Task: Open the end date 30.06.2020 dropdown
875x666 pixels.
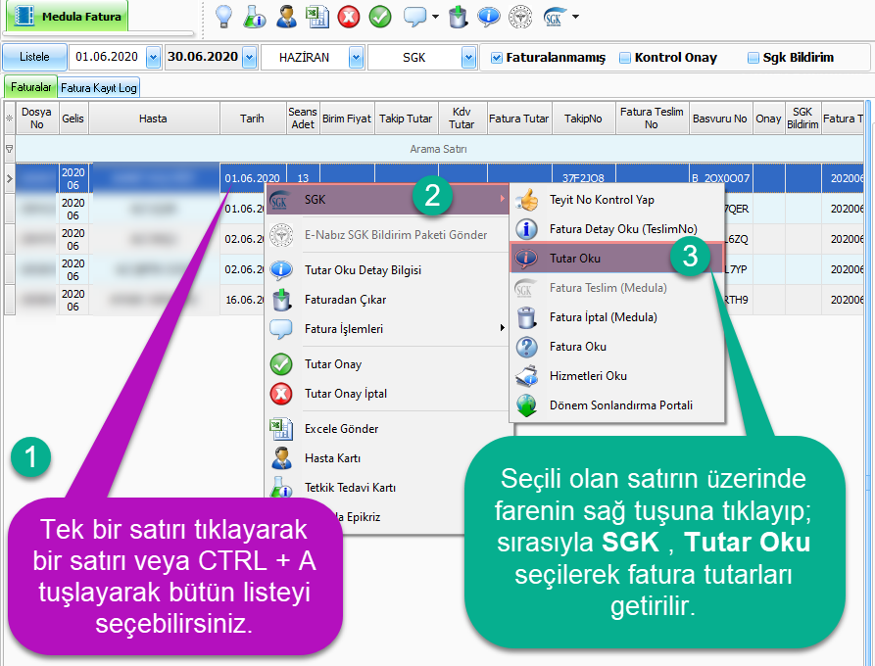Action: click(x=250, y=58)
